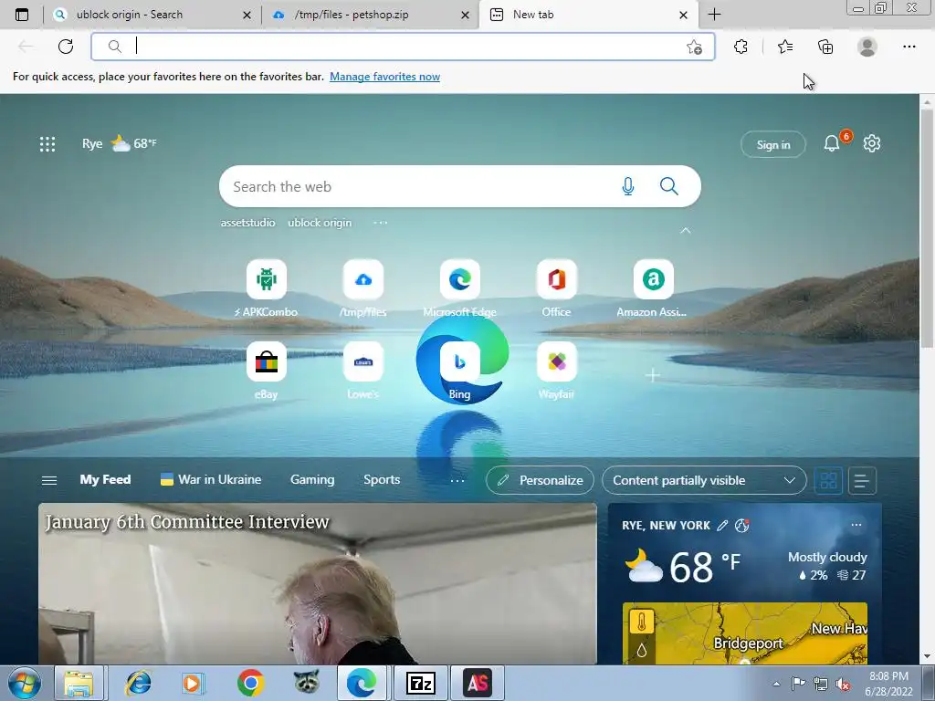The height and width of the screenshot is (701, 935).
Task: Switch to /tmp/files - petshop.zip tab
Action: [370, 15]
